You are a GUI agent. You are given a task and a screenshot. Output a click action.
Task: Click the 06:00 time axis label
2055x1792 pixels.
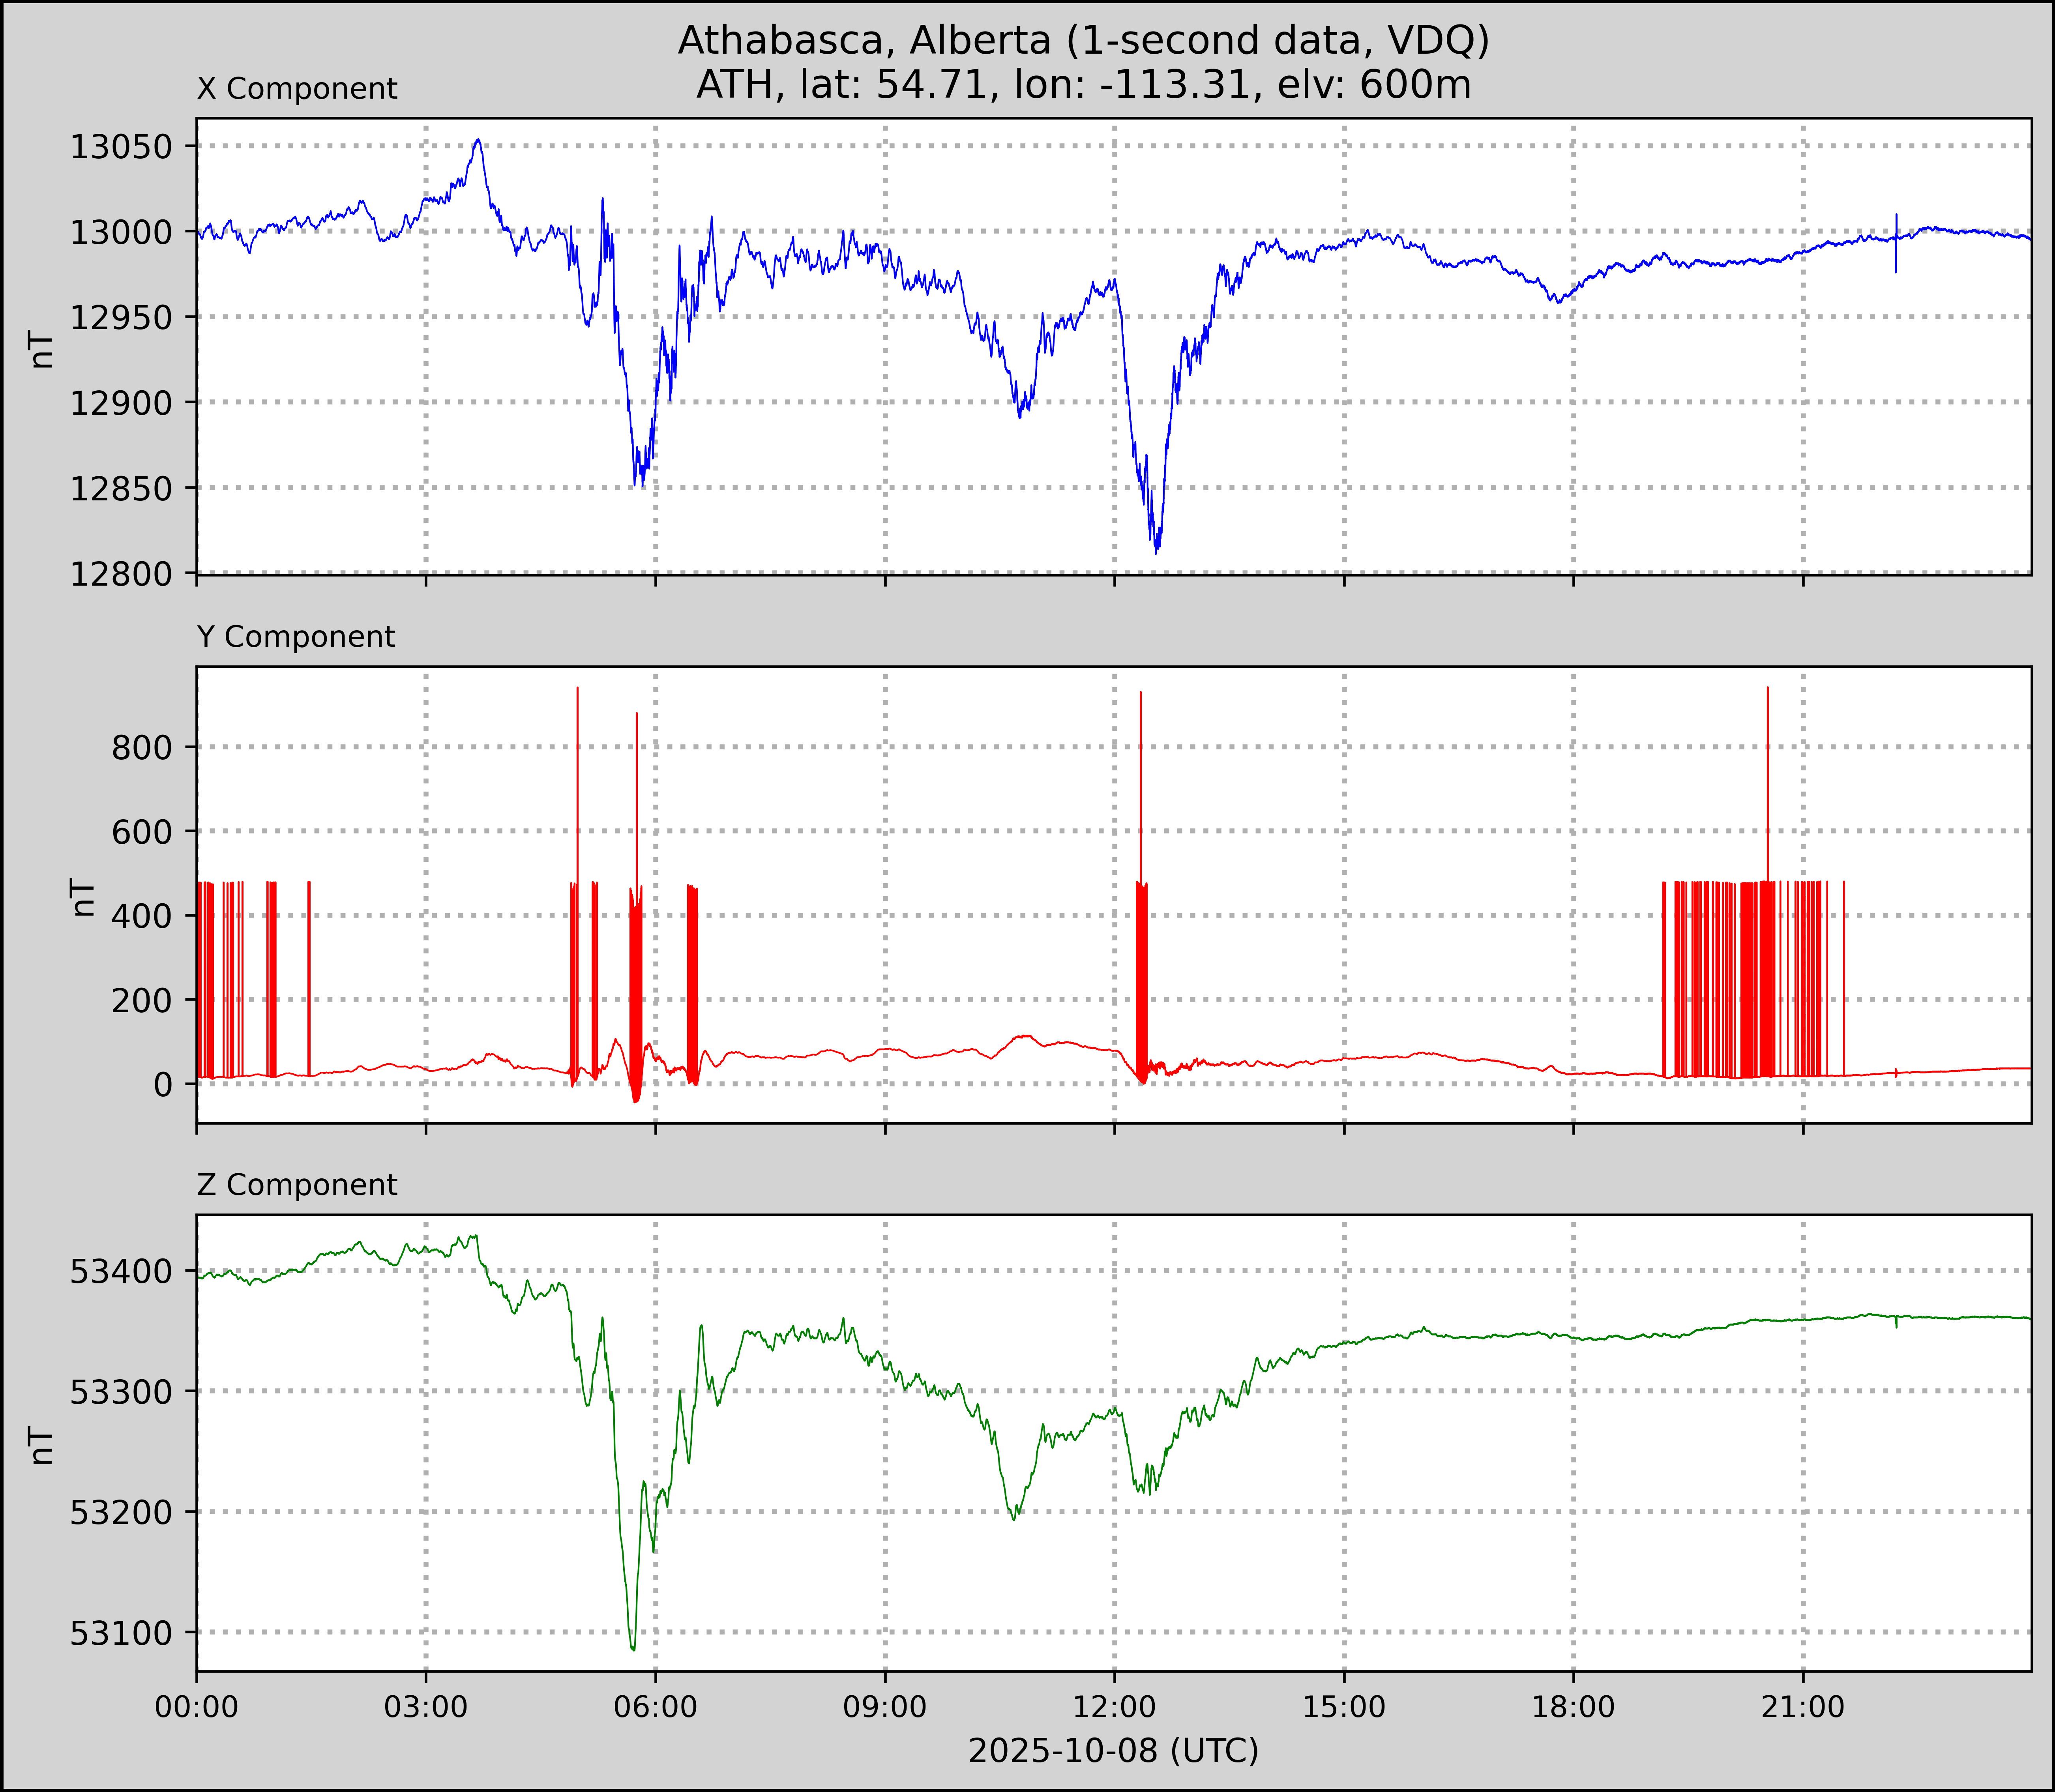(x=656, y=1706)
